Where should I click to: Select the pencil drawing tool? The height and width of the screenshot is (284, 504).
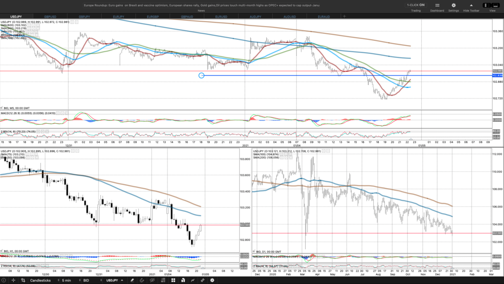coord(132,280)
